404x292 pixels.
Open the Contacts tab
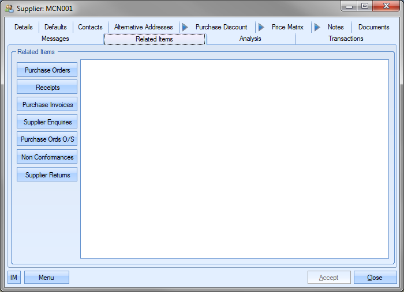tap(90, 27)
